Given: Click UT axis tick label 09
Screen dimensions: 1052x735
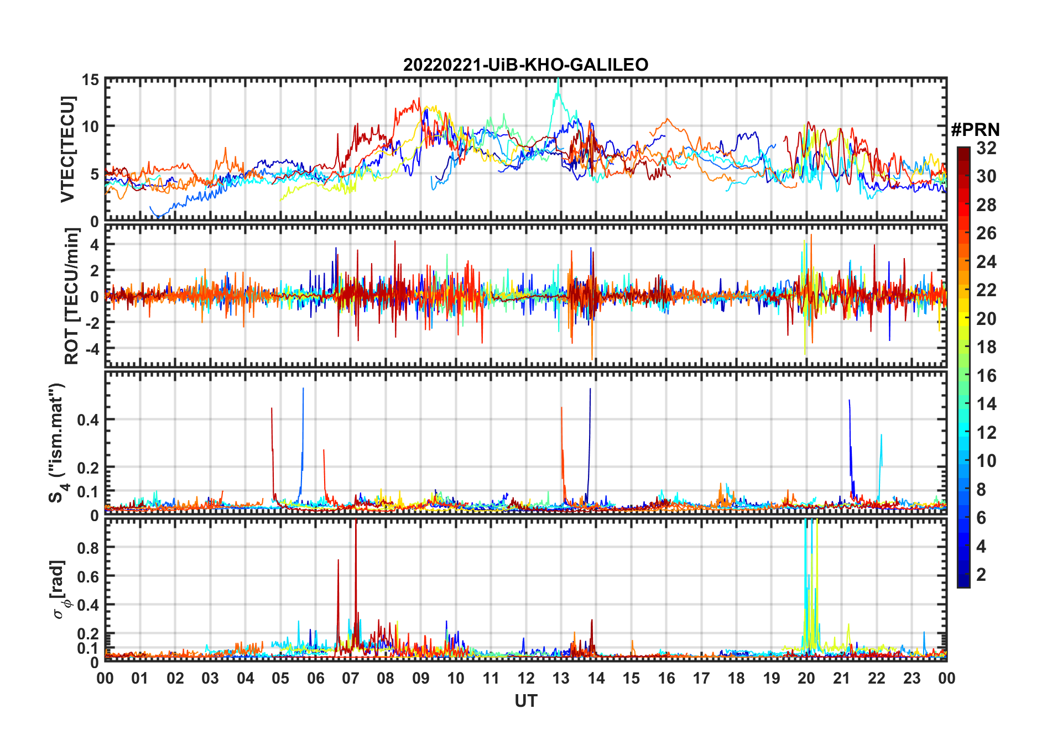Looking at the screenshot, I should (x=421, y=678).
